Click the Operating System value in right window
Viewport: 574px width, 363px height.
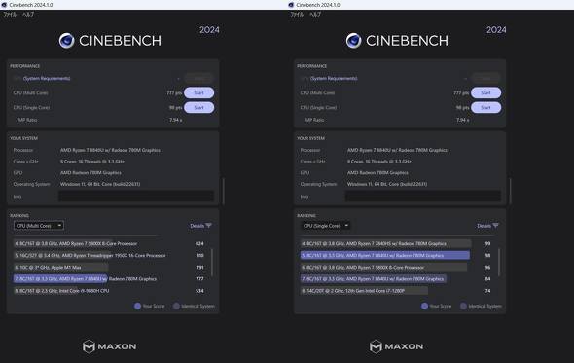coord(387,184)
